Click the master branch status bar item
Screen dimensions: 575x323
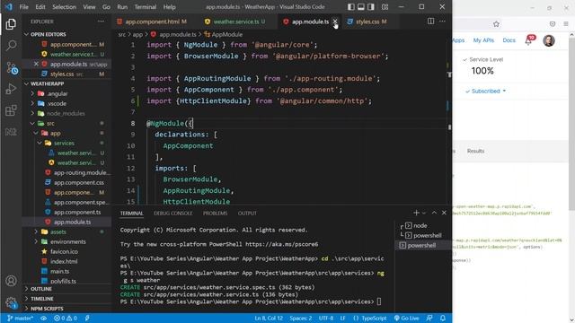click(x=20, y=318)
